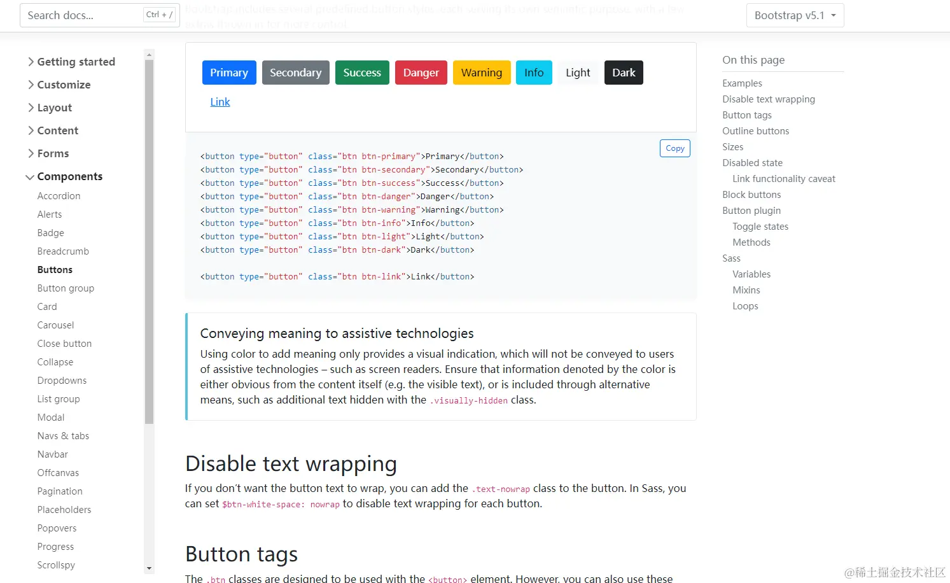Screen dimensions: 950x583
Task: Open Collapse in sidebar
Action: click(x=55, y=362)
